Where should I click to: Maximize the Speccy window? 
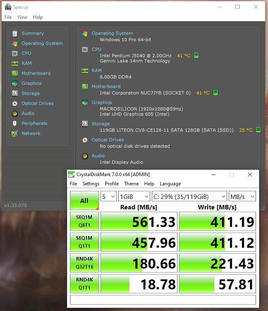238,7
